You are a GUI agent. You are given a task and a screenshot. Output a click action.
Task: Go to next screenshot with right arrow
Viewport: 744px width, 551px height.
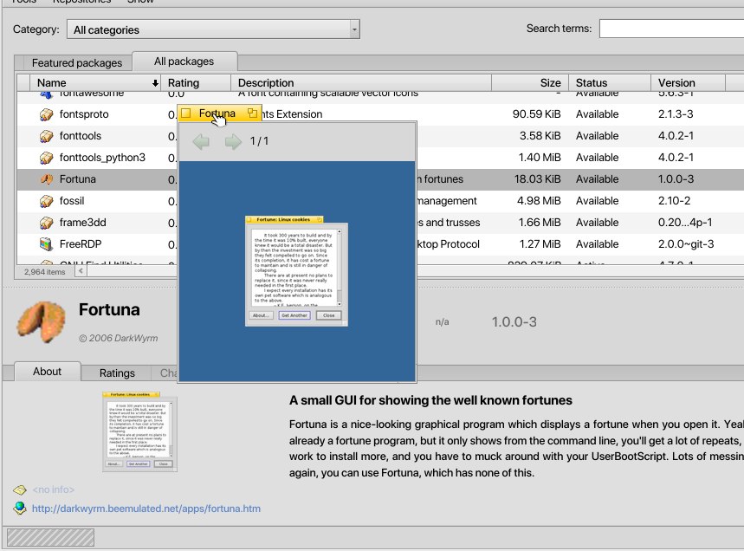click(x=232, y=141)
